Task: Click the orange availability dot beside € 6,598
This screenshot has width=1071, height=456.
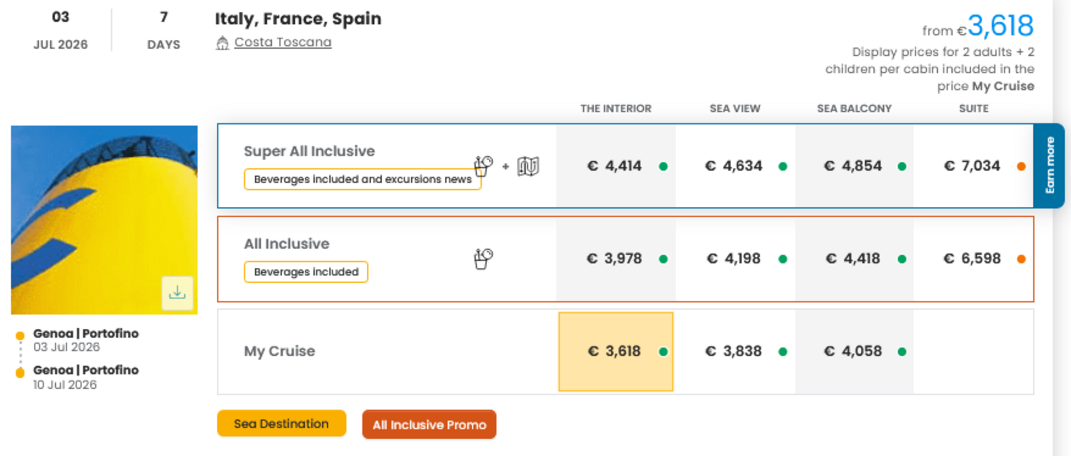Action: pos(1021,259)
